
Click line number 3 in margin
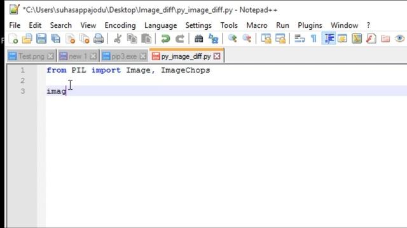click(x=23, y=91)
